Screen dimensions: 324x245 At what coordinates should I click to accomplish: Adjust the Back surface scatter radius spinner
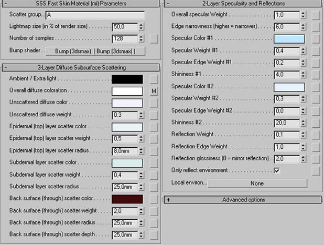click(141, 223)
